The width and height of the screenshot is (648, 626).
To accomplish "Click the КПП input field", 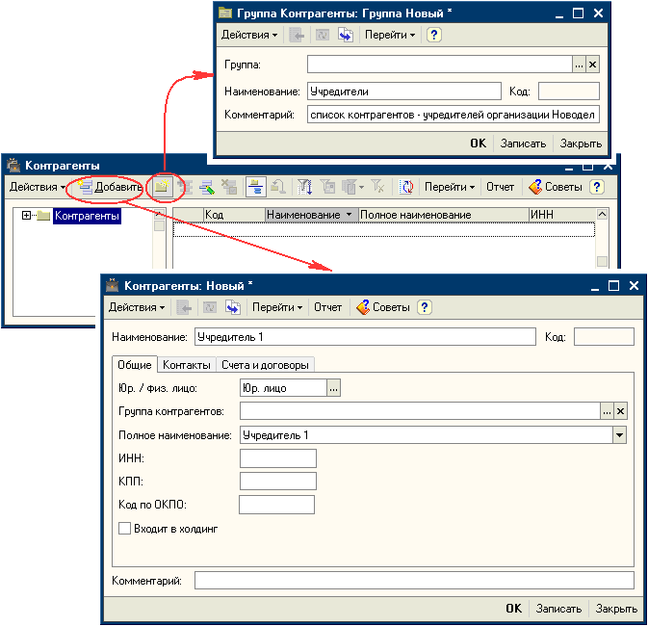I will [x=278, y=482].
